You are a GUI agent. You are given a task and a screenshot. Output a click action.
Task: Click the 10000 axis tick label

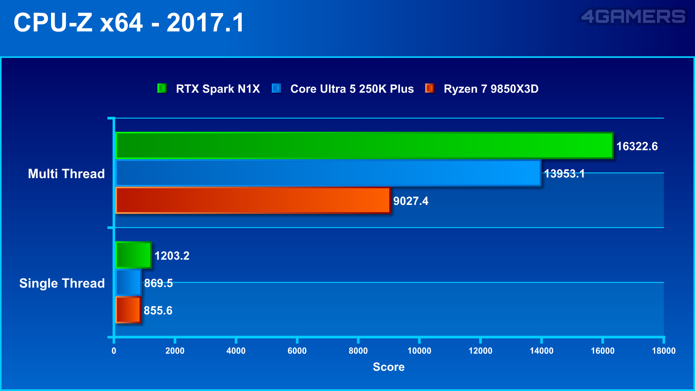[x=420, y=351]
